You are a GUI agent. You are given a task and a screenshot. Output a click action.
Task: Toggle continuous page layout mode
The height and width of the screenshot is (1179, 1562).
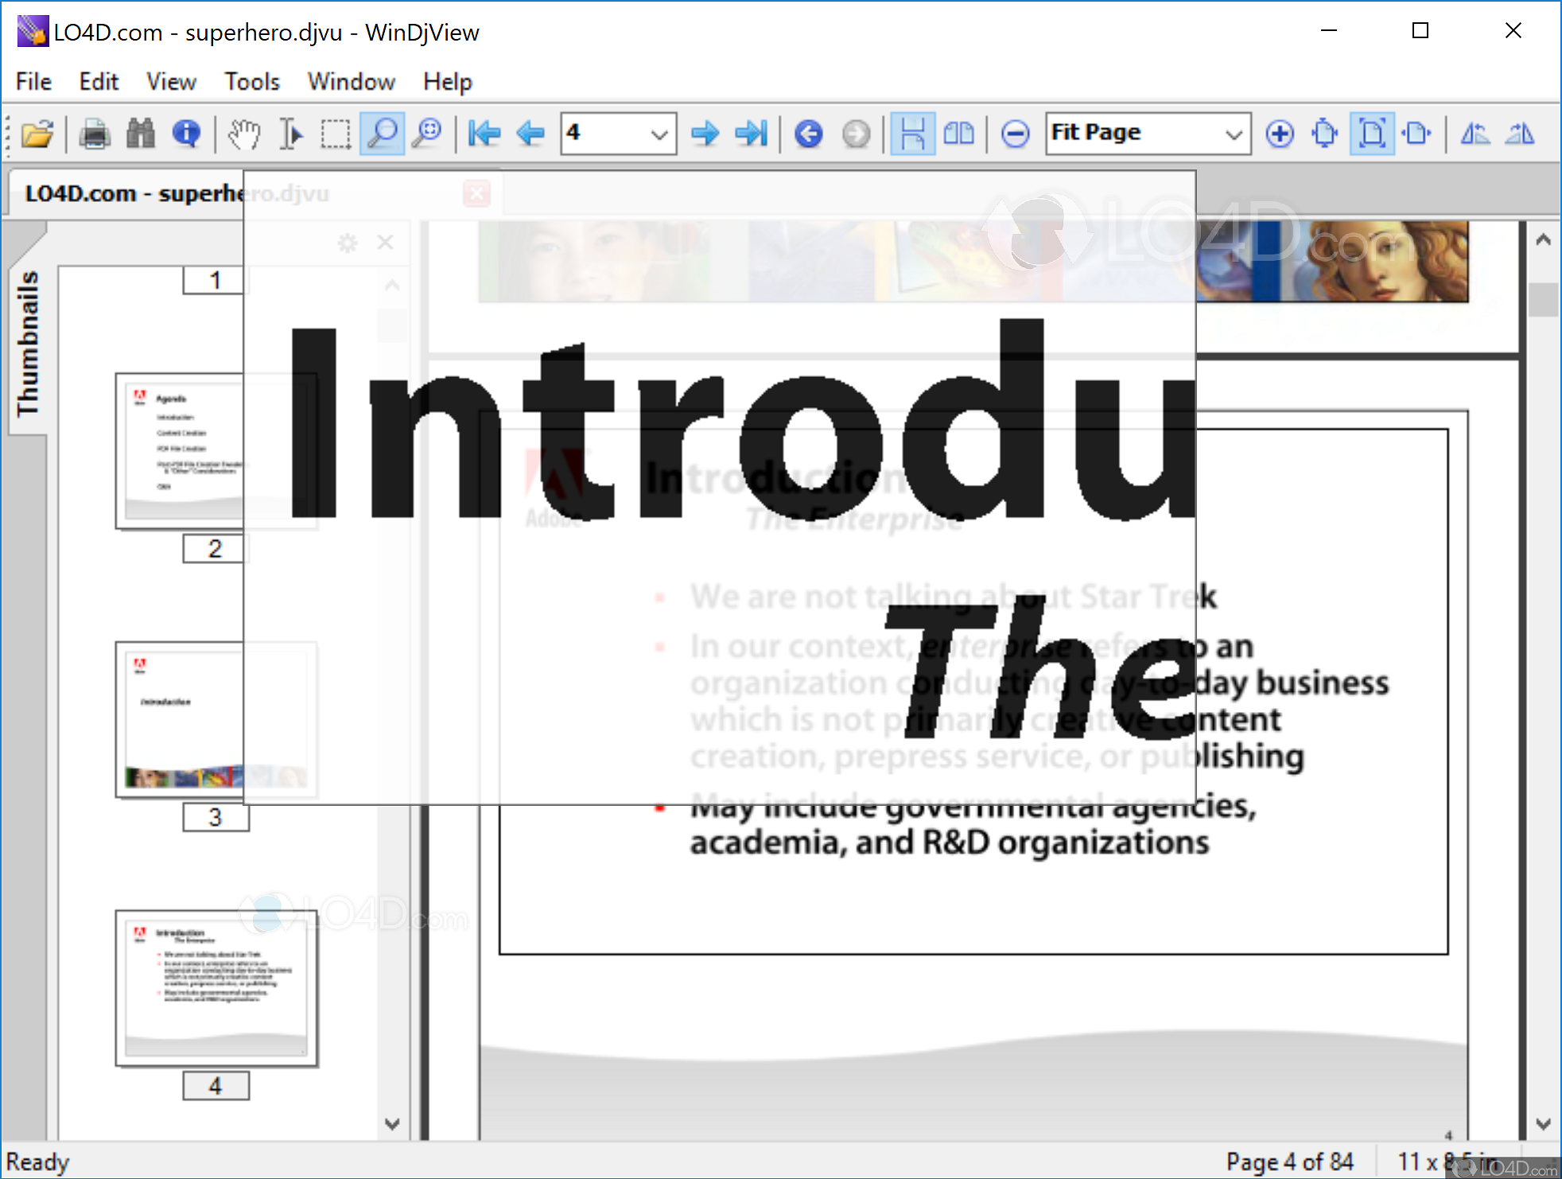point(912,134)
